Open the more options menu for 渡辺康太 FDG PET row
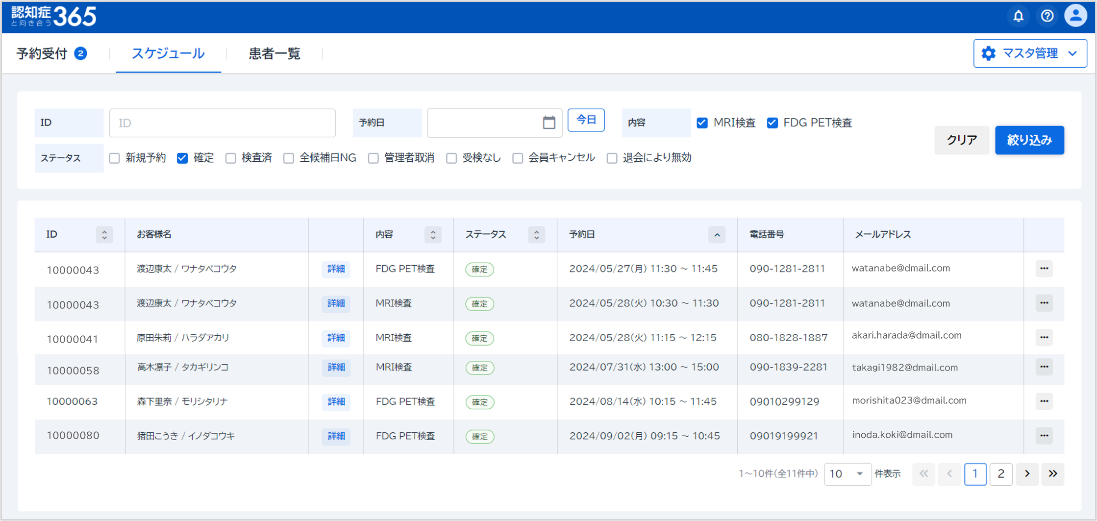 coord(1044,269)
